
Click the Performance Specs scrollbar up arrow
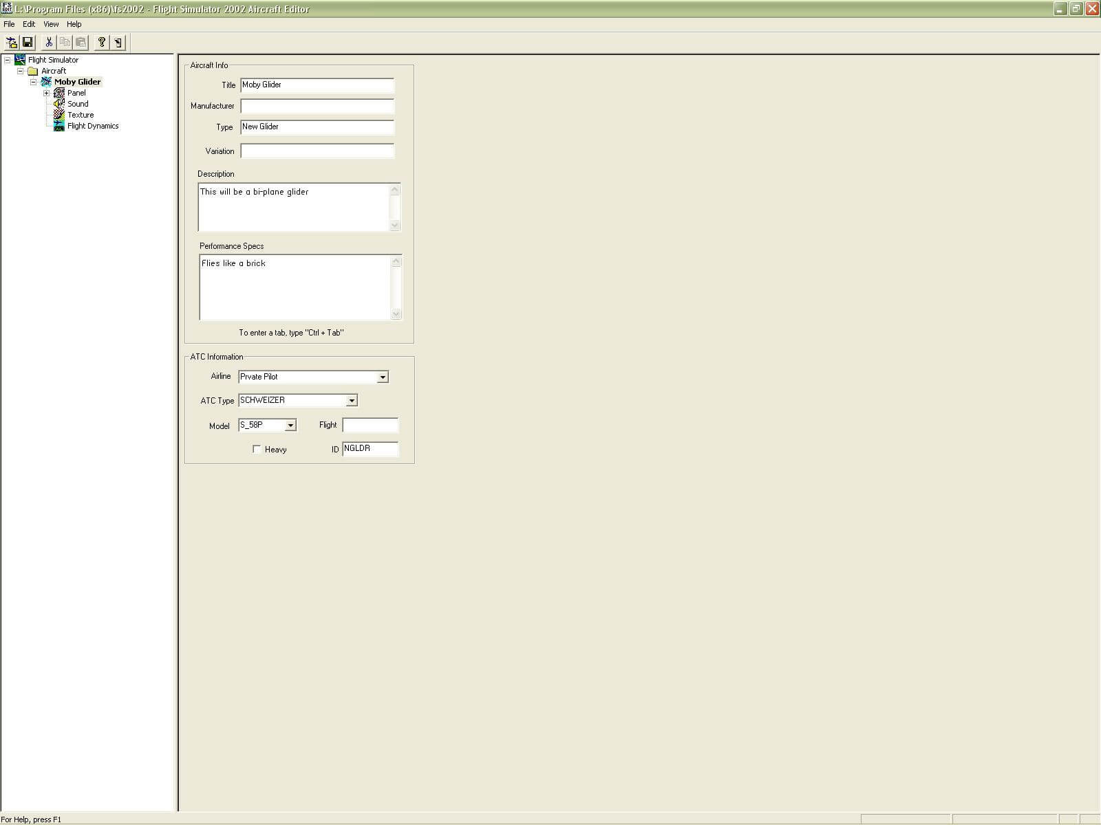396,261
